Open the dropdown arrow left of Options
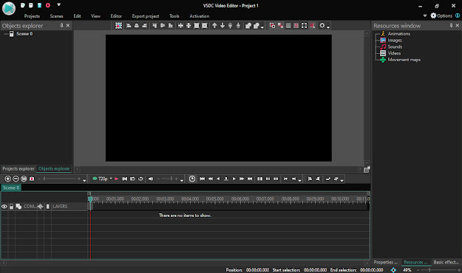This screenshot has width=462, height=273. [x=425, y=15]
